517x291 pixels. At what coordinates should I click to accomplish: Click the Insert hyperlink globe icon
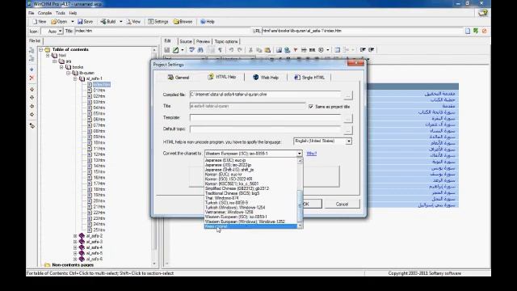(x=288, y=50)
